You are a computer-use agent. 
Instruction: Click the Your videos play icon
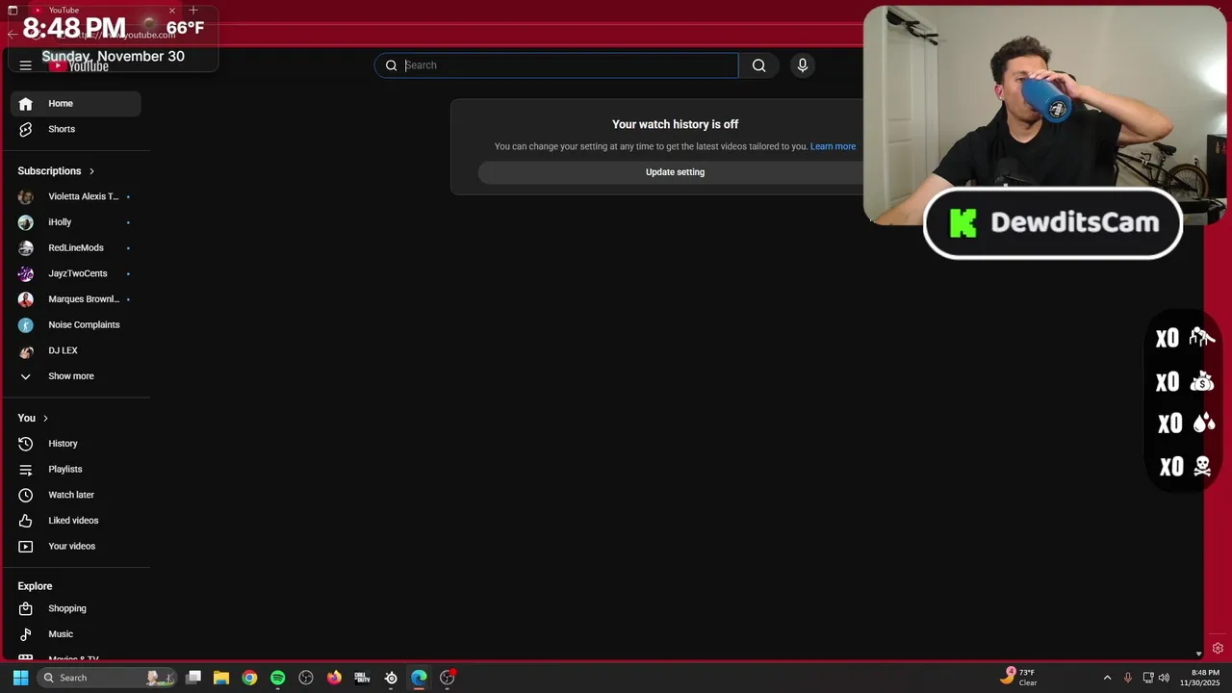point(26,547)
